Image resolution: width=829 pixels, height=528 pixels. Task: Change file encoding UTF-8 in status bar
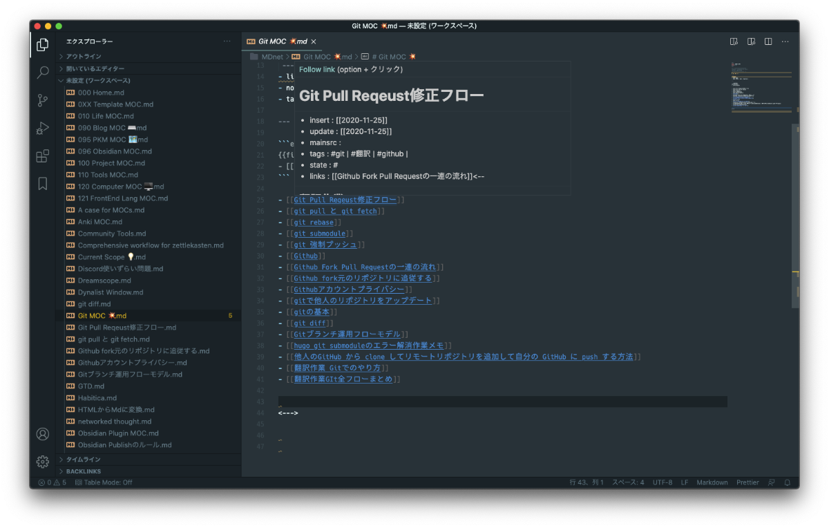pos(663,482)
